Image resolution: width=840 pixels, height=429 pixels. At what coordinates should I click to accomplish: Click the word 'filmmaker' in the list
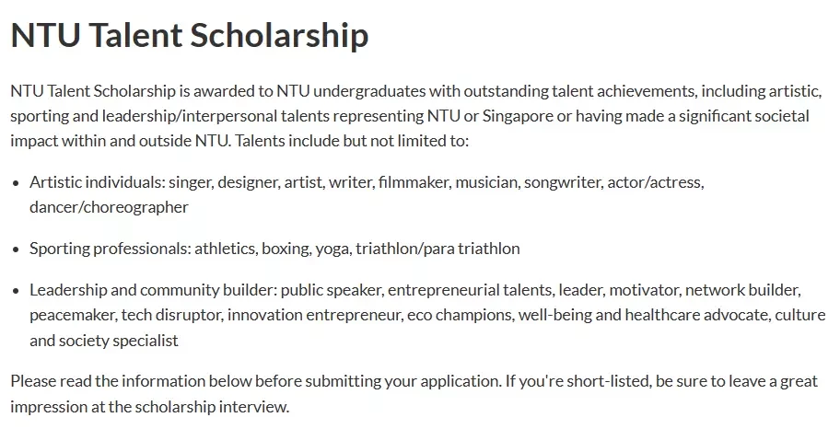point(414,182)
